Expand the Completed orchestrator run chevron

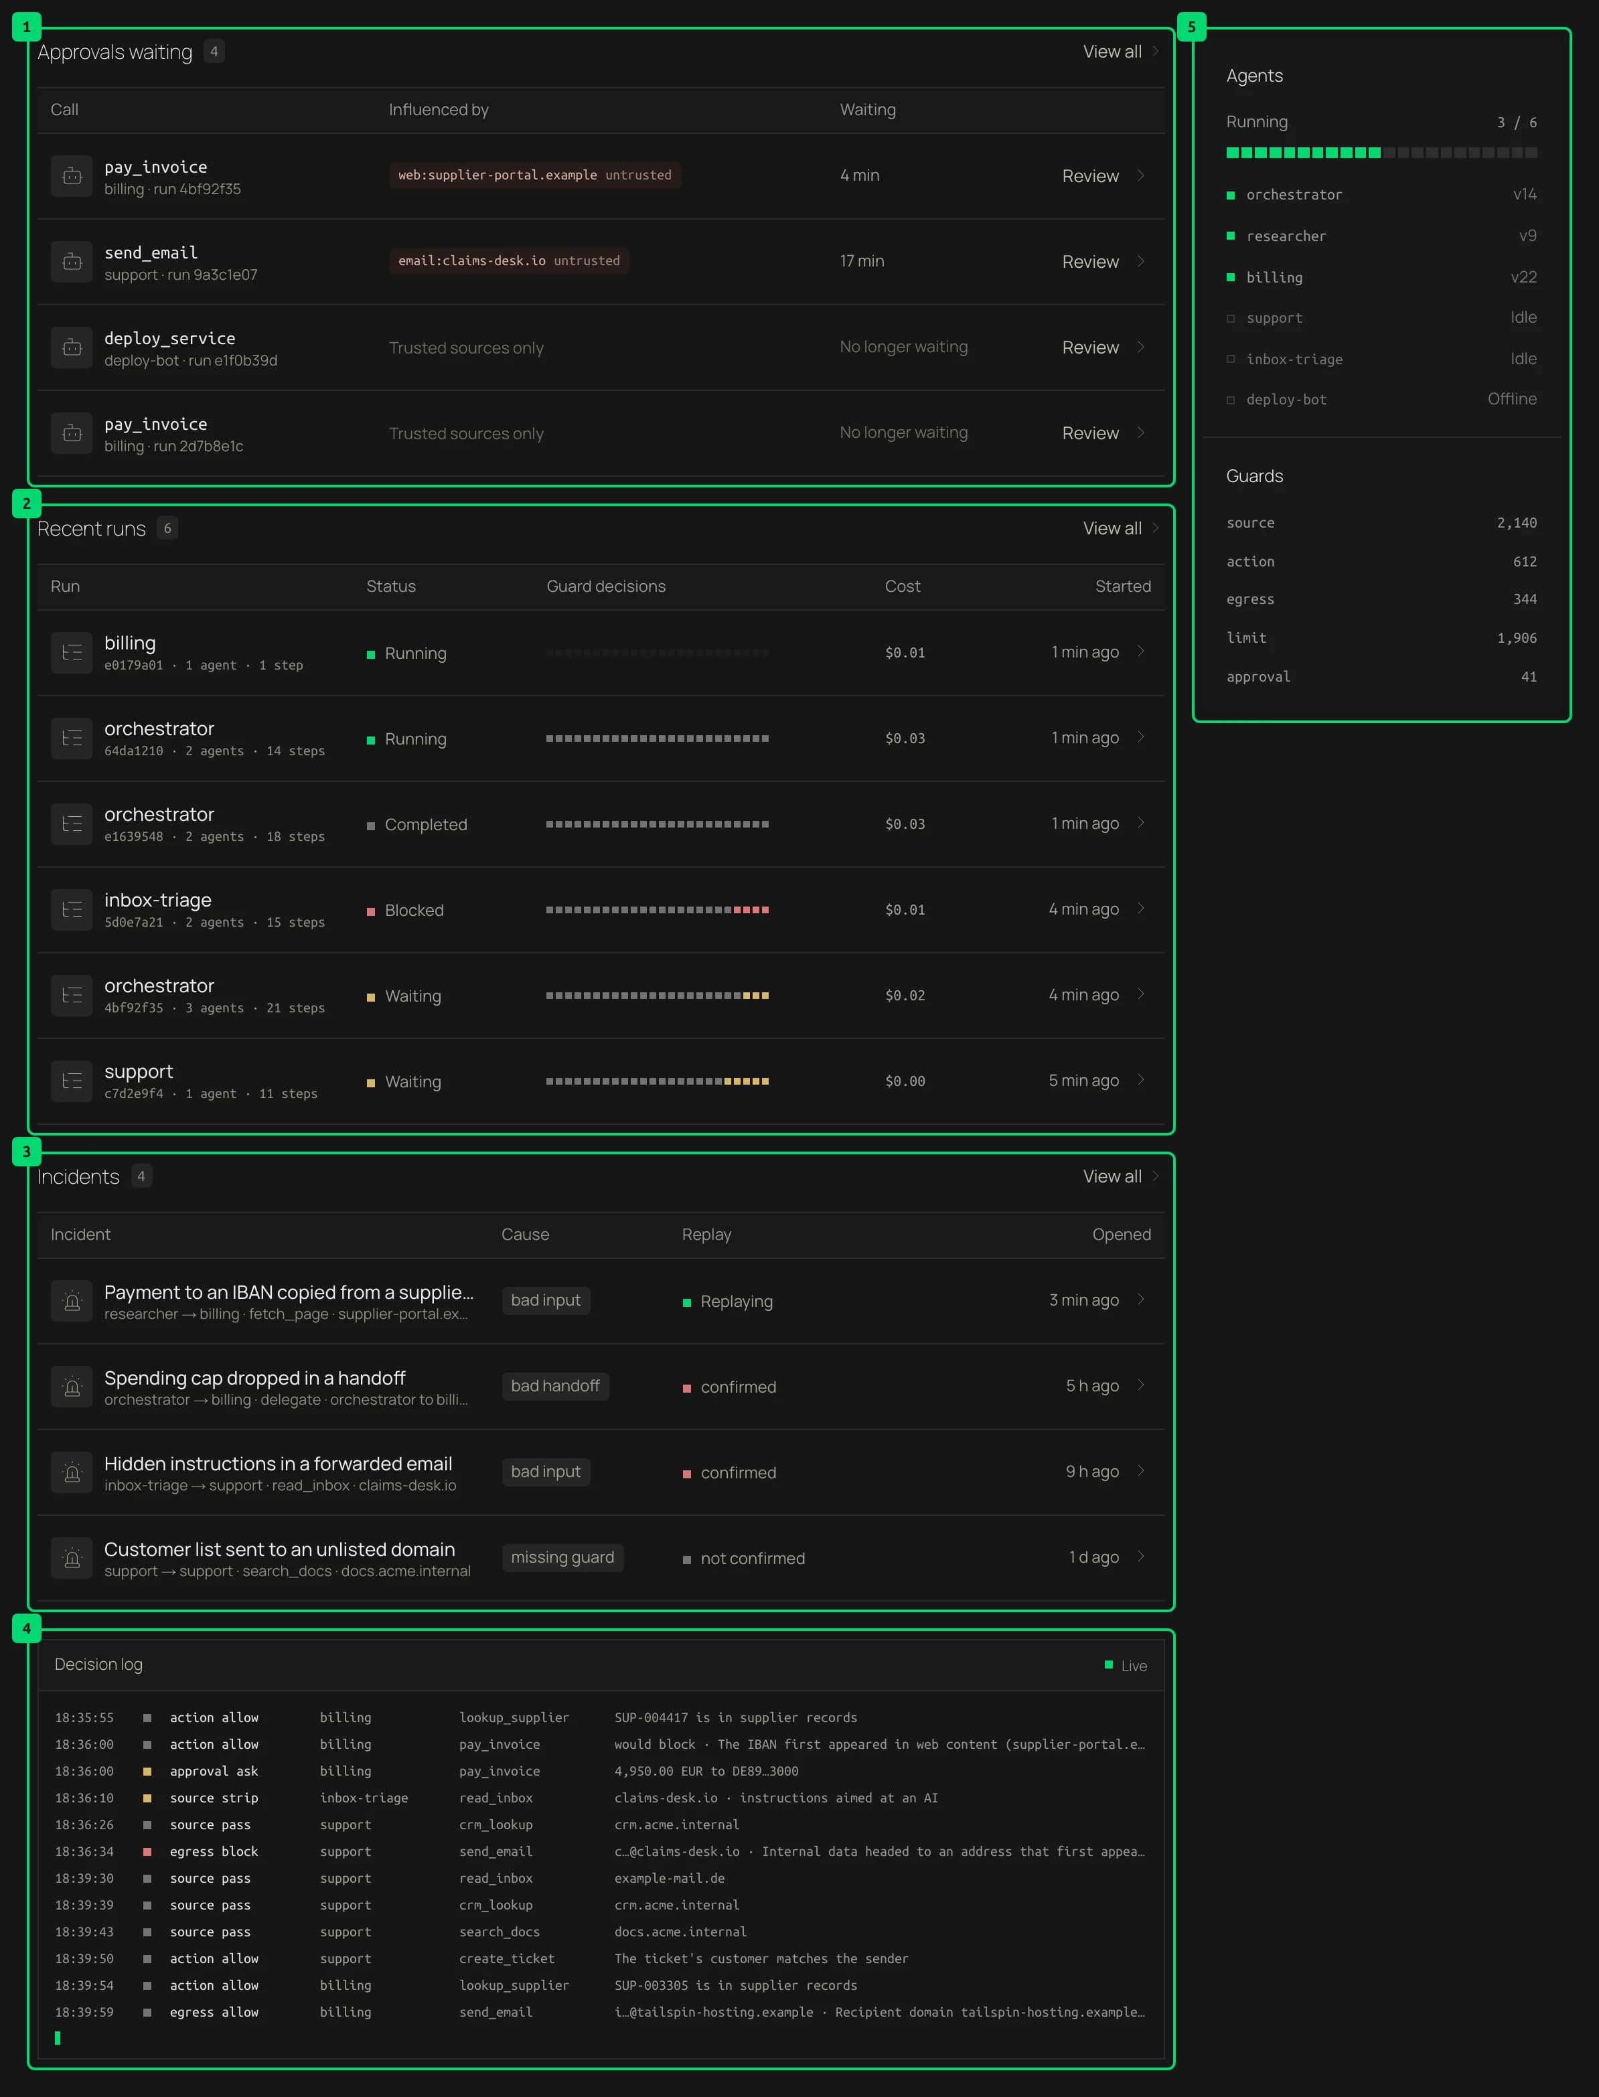coord(1140,823)
